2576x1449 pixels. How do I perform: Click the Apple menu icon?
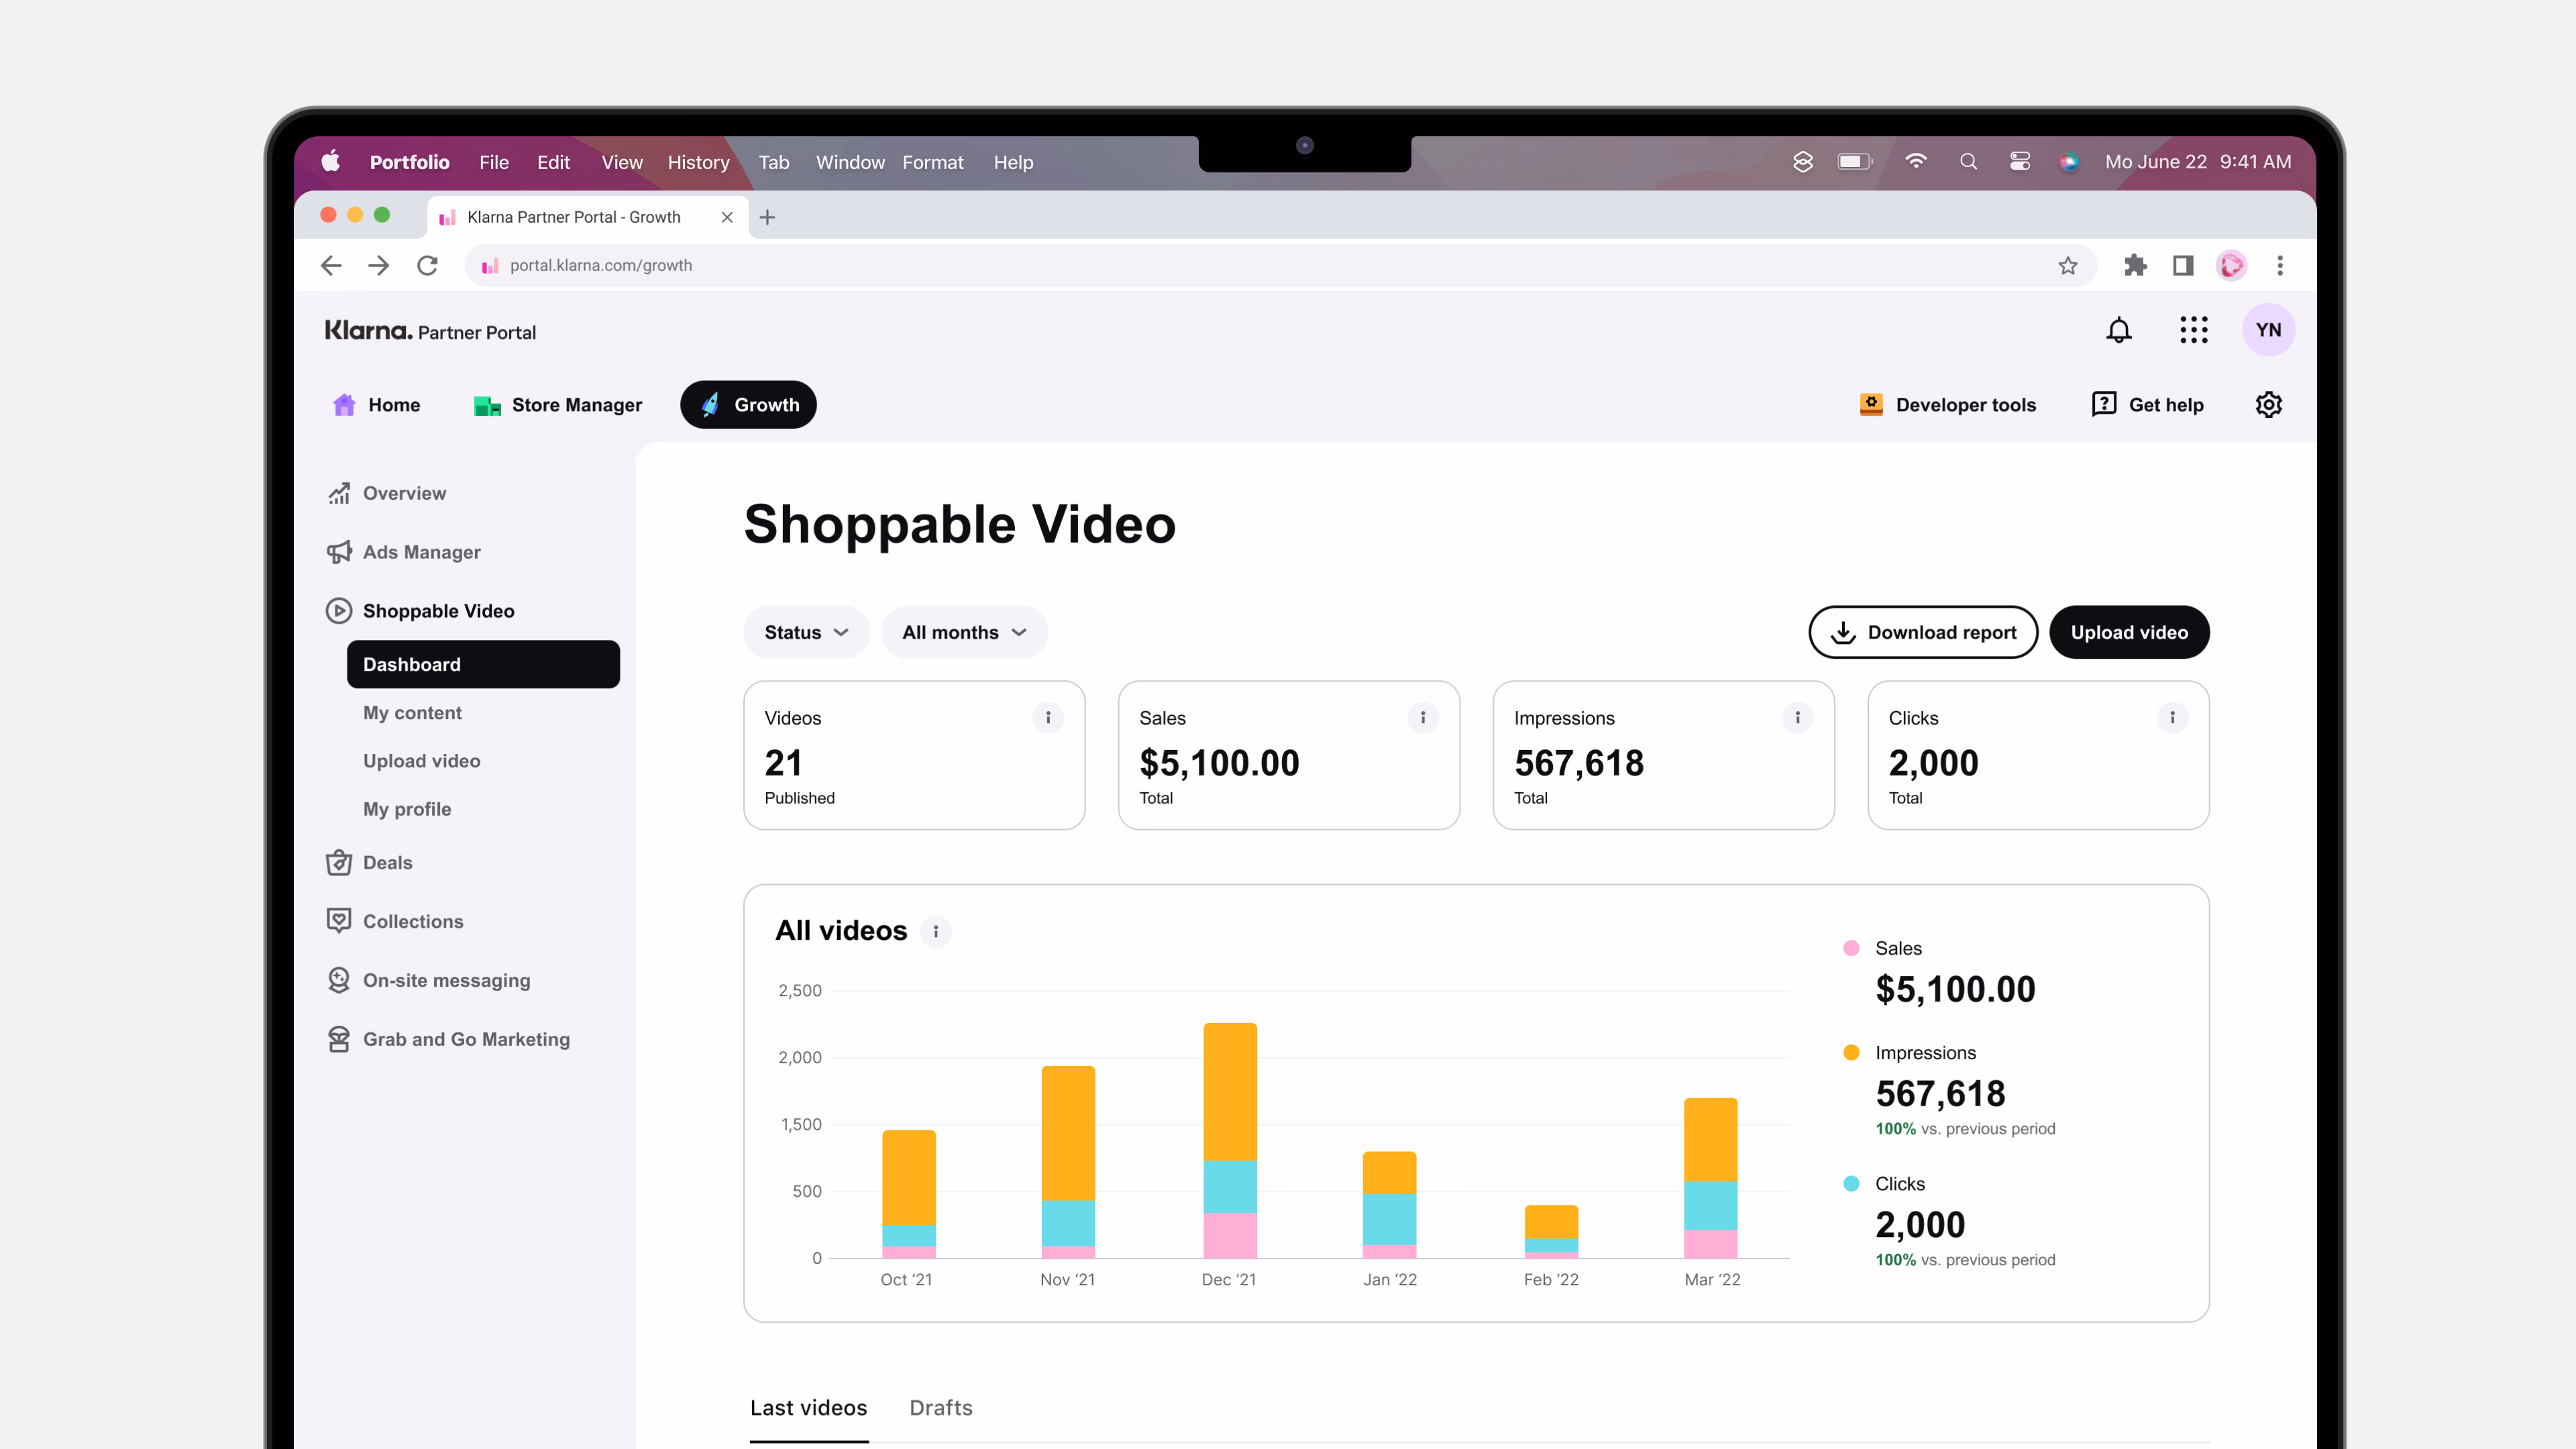(331, 161)
